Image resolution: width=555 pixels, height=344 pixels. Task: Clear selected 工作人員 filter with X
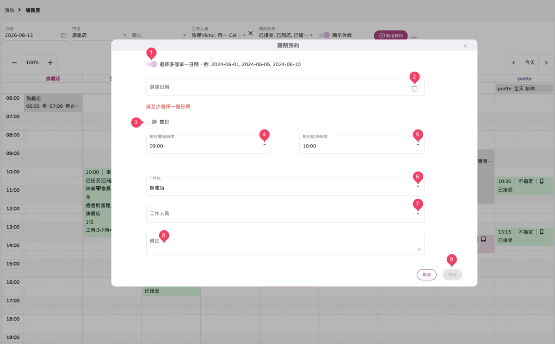(x=251, y=33)
